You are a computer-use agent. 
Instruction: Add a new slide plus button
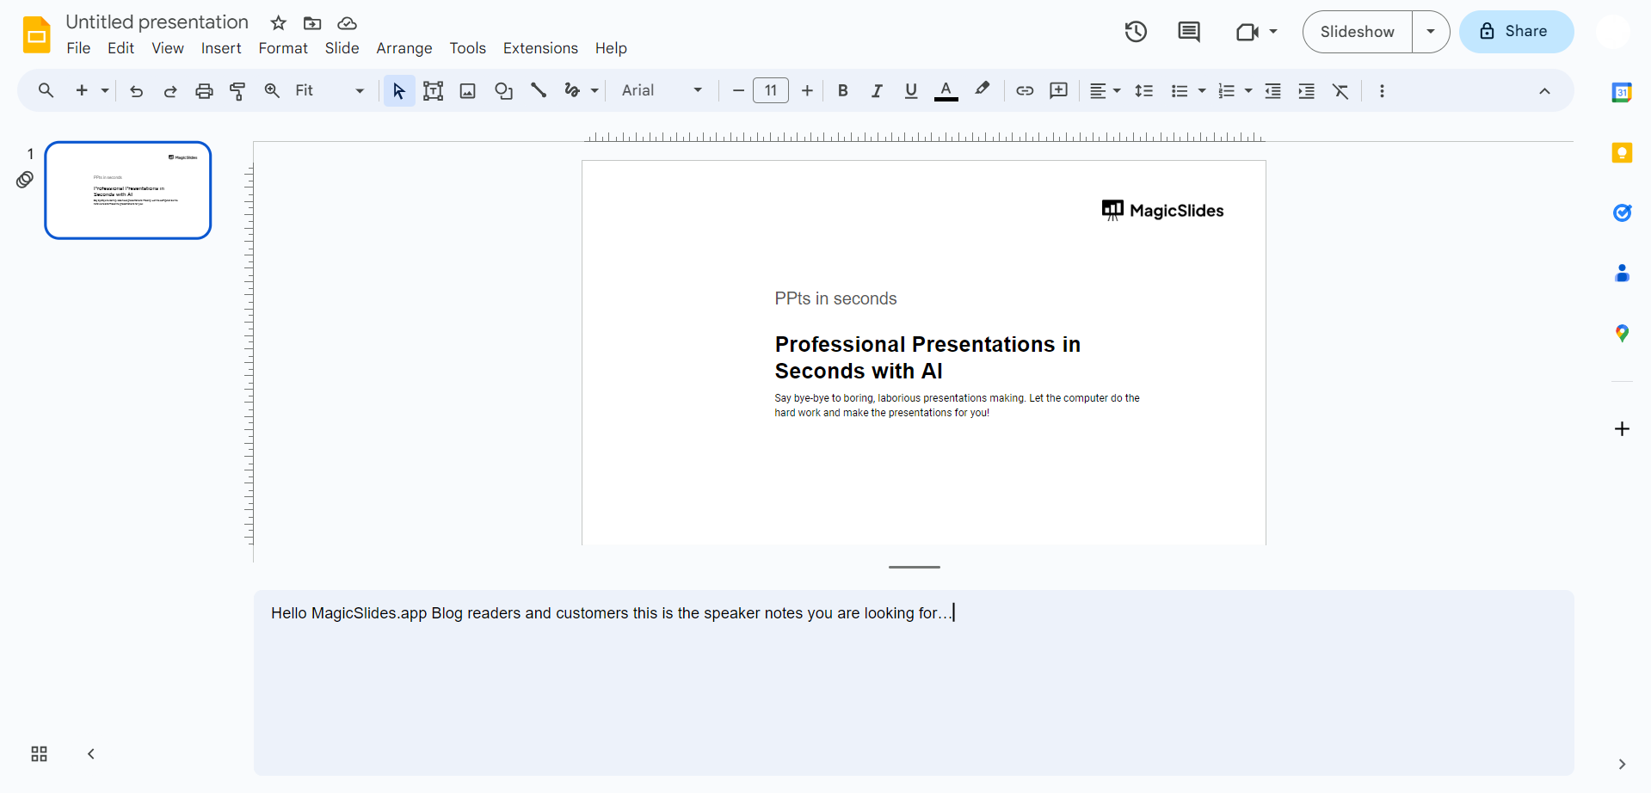[x=82, y=90]
